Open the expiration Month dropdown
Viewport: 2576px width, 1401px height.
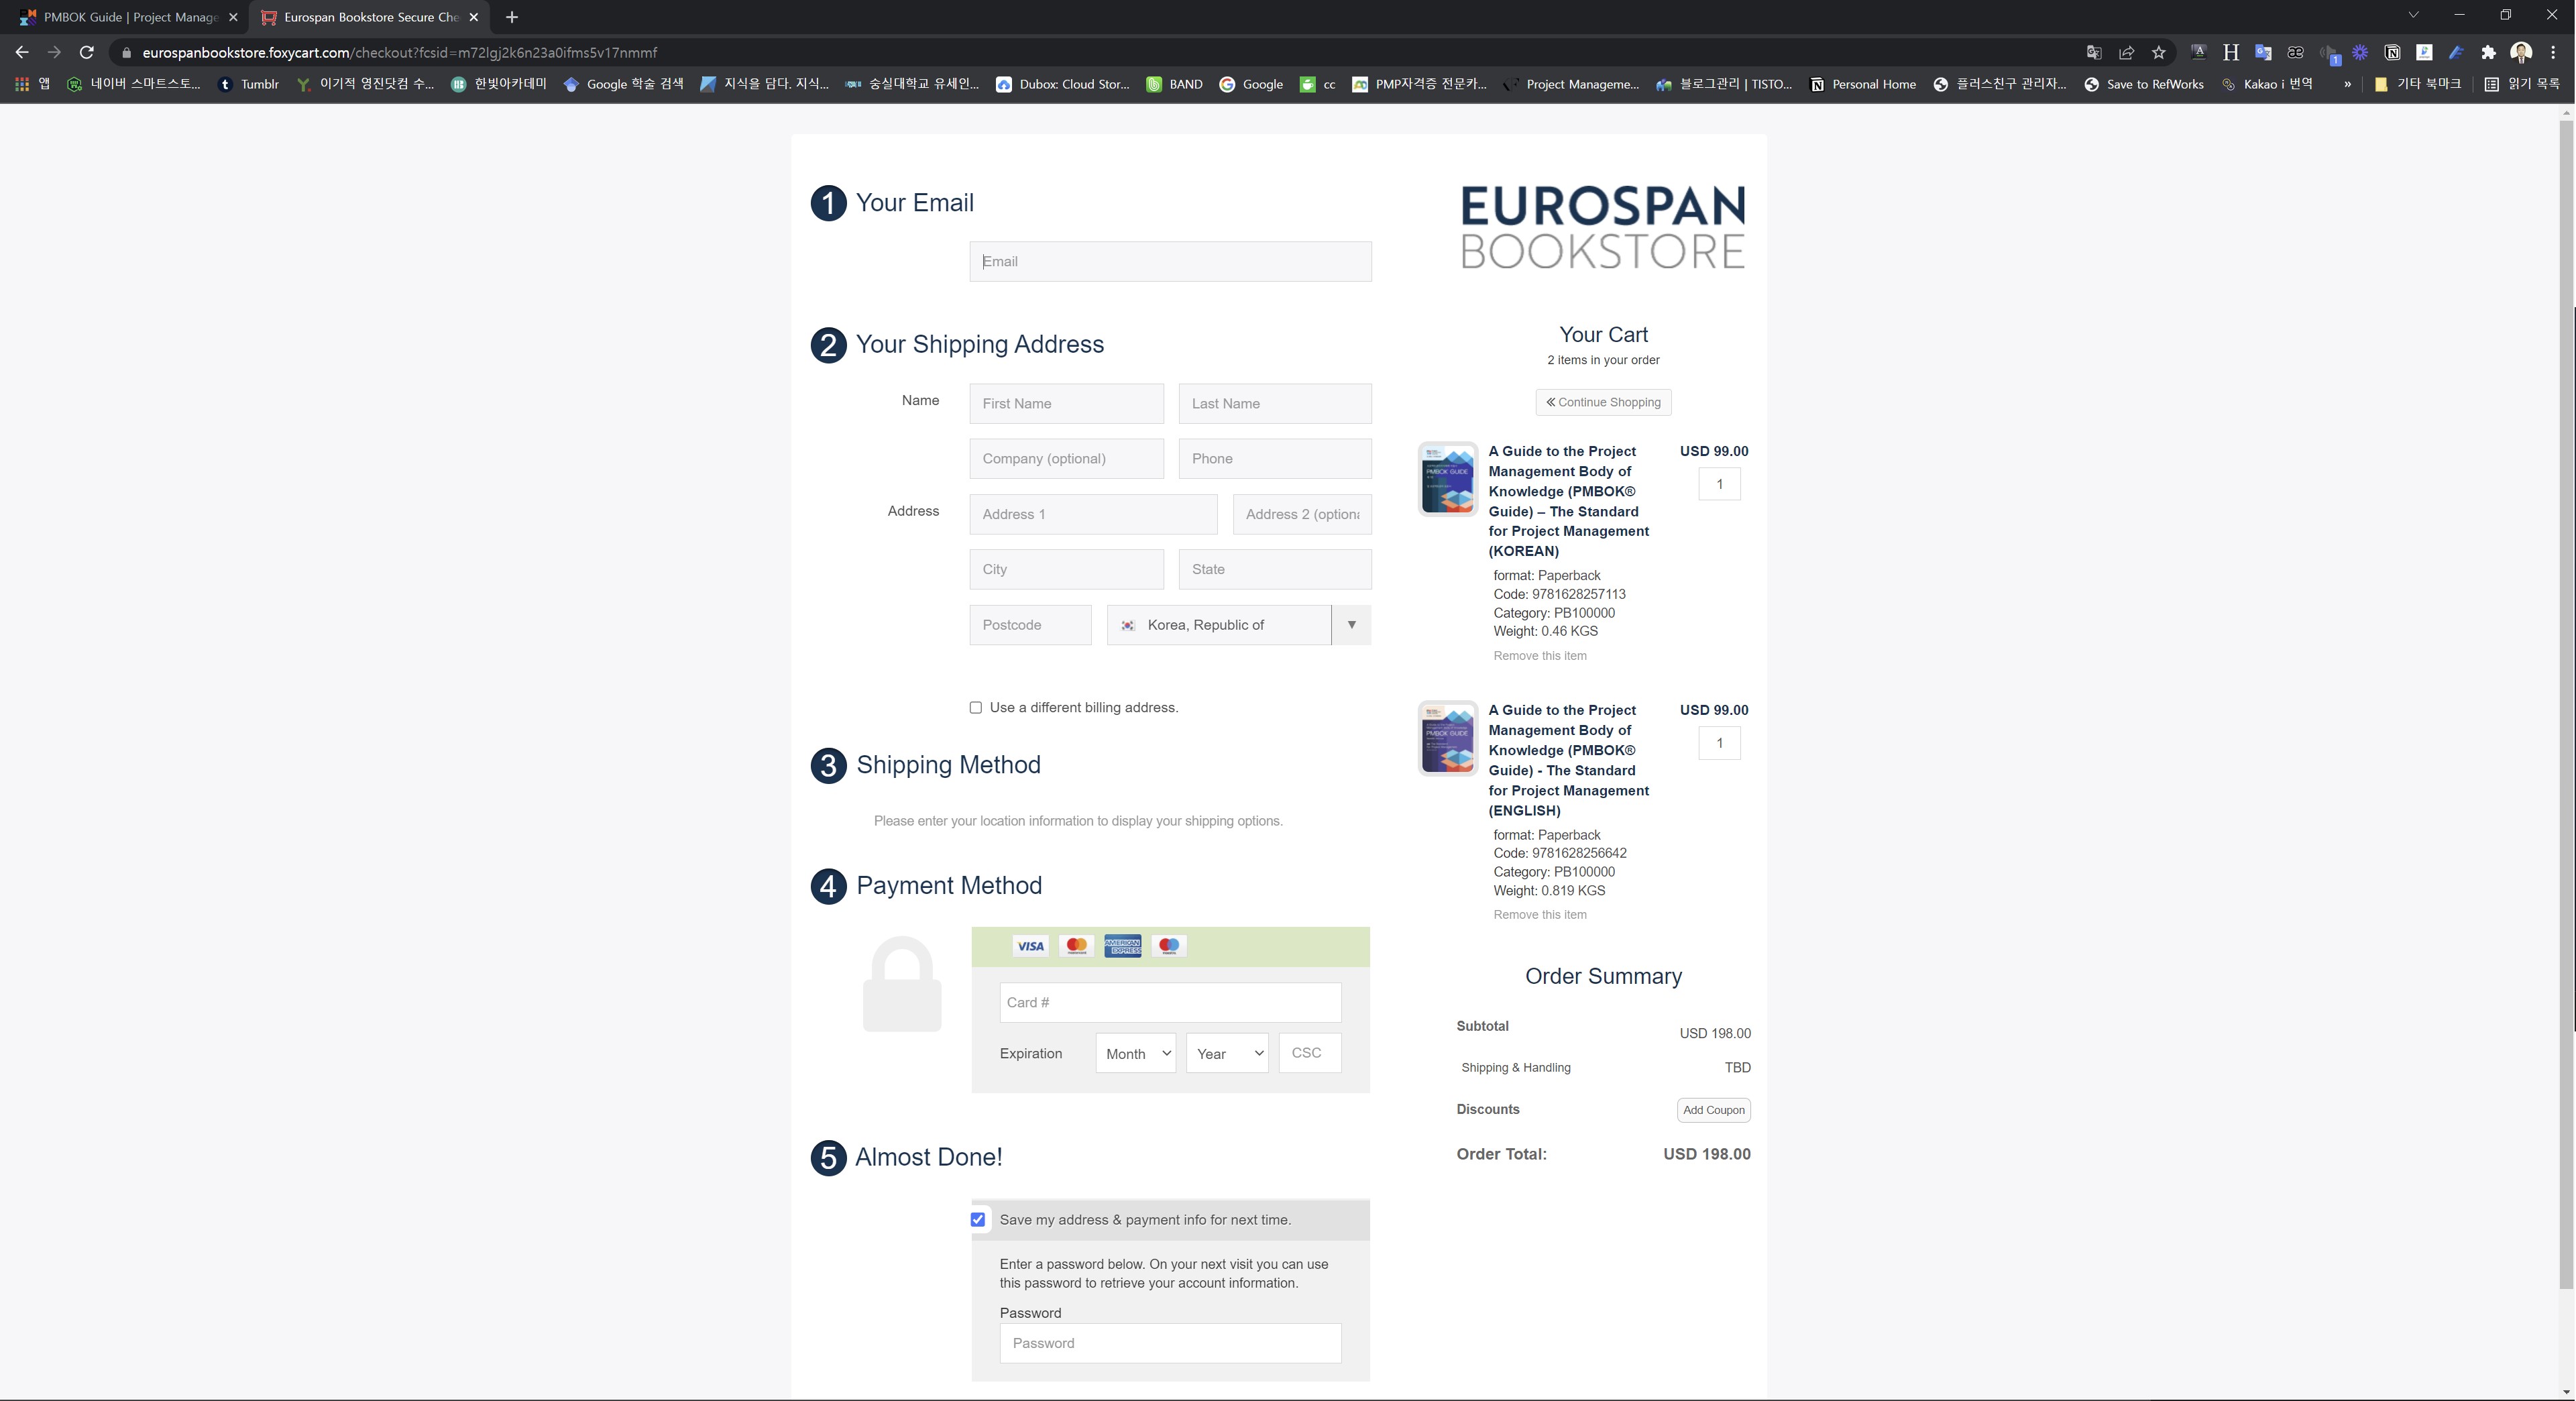(x=1135, y=1054)
